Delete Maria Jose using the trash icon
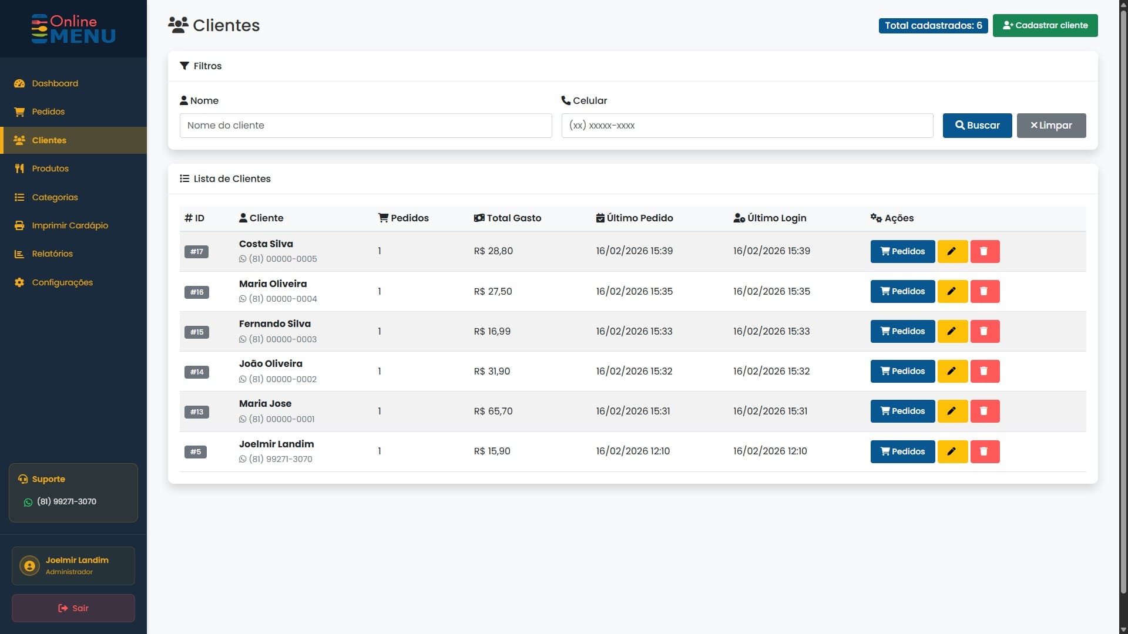 985,411
